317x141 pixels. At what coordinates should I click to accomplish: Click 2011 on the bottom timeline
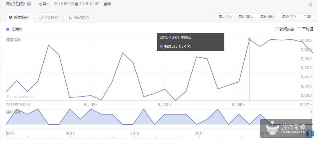(10, 134)
